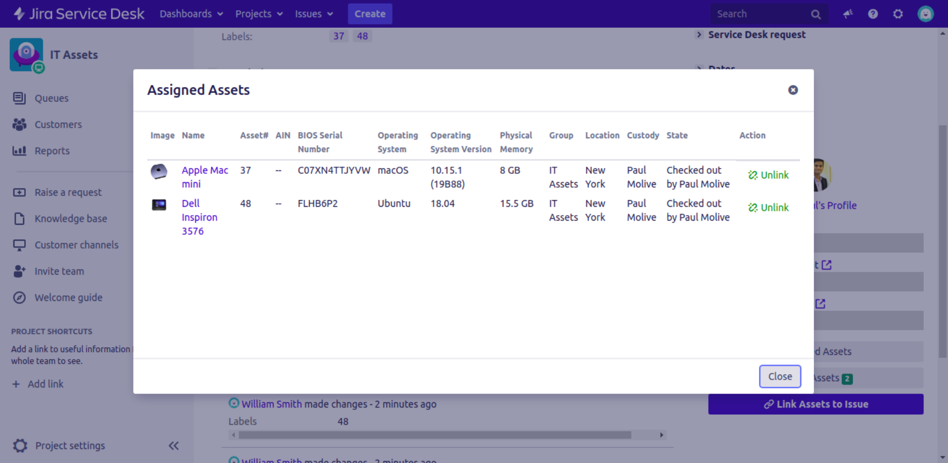Click the notifications megaphone icon

point(848,14)
